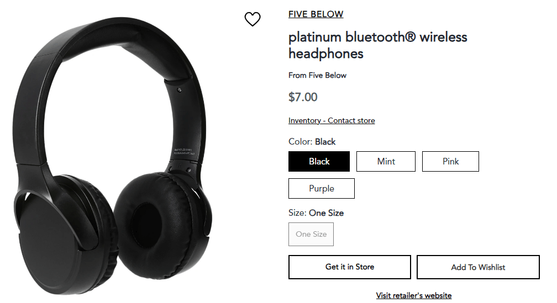This screenshot has height=303, width=557.
Task: Click the From Five Below text
Action: [x=317, y=75]
